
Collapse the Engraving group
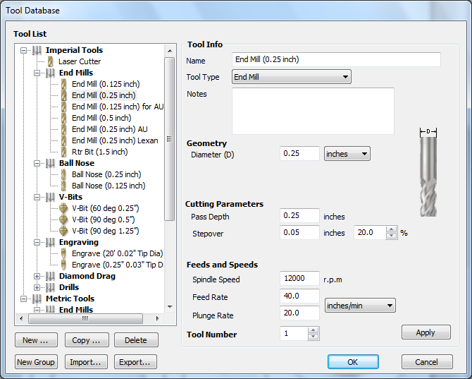[37, 242]
